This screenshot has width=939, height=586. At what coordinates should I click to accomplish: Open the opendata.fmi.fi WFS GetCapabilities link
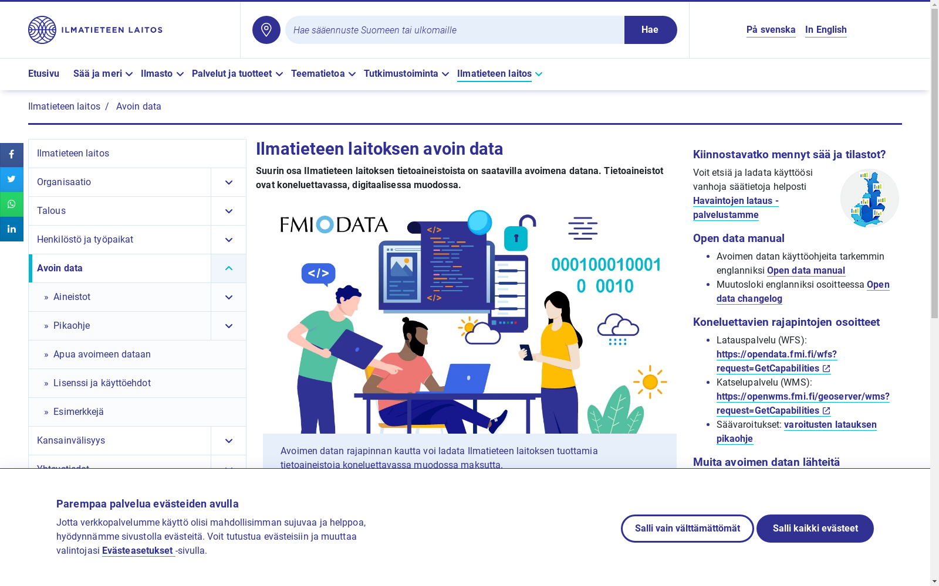776,362
